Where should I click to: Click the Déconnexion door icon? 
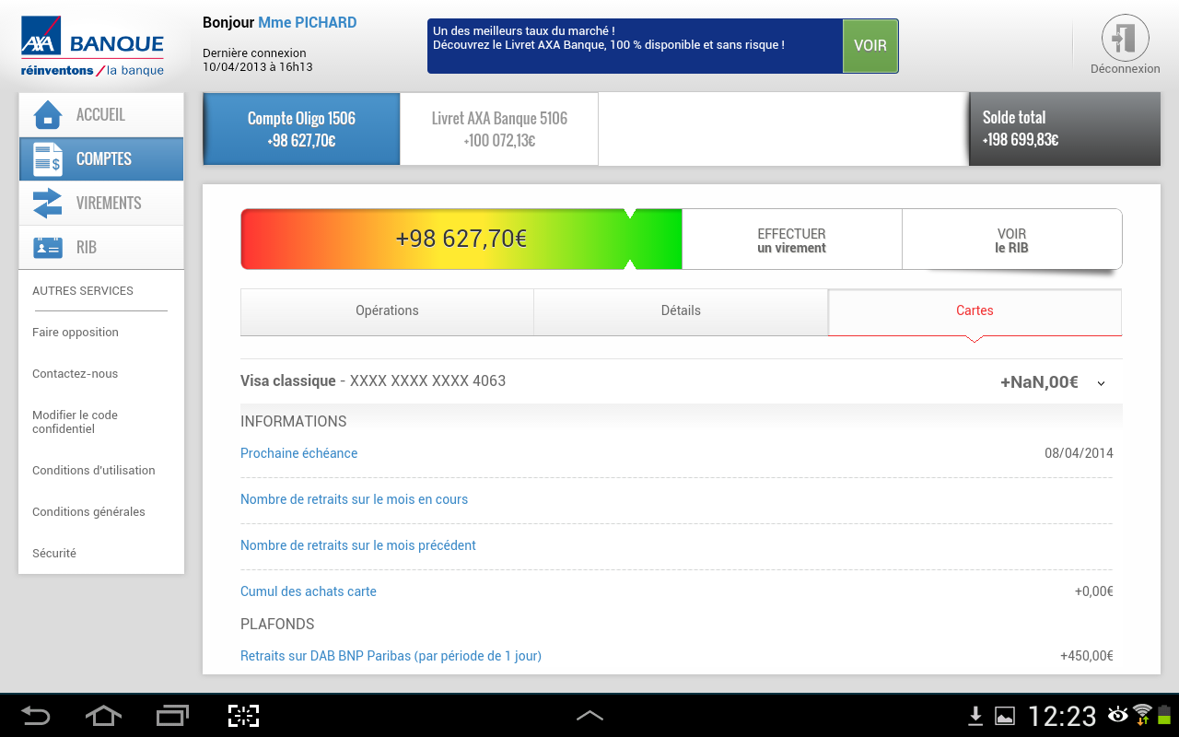tap(1125, 38)
